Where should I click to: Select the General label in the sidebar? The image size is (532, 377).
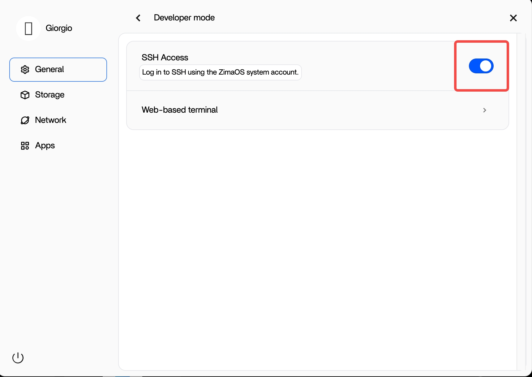tap(49, 69)
